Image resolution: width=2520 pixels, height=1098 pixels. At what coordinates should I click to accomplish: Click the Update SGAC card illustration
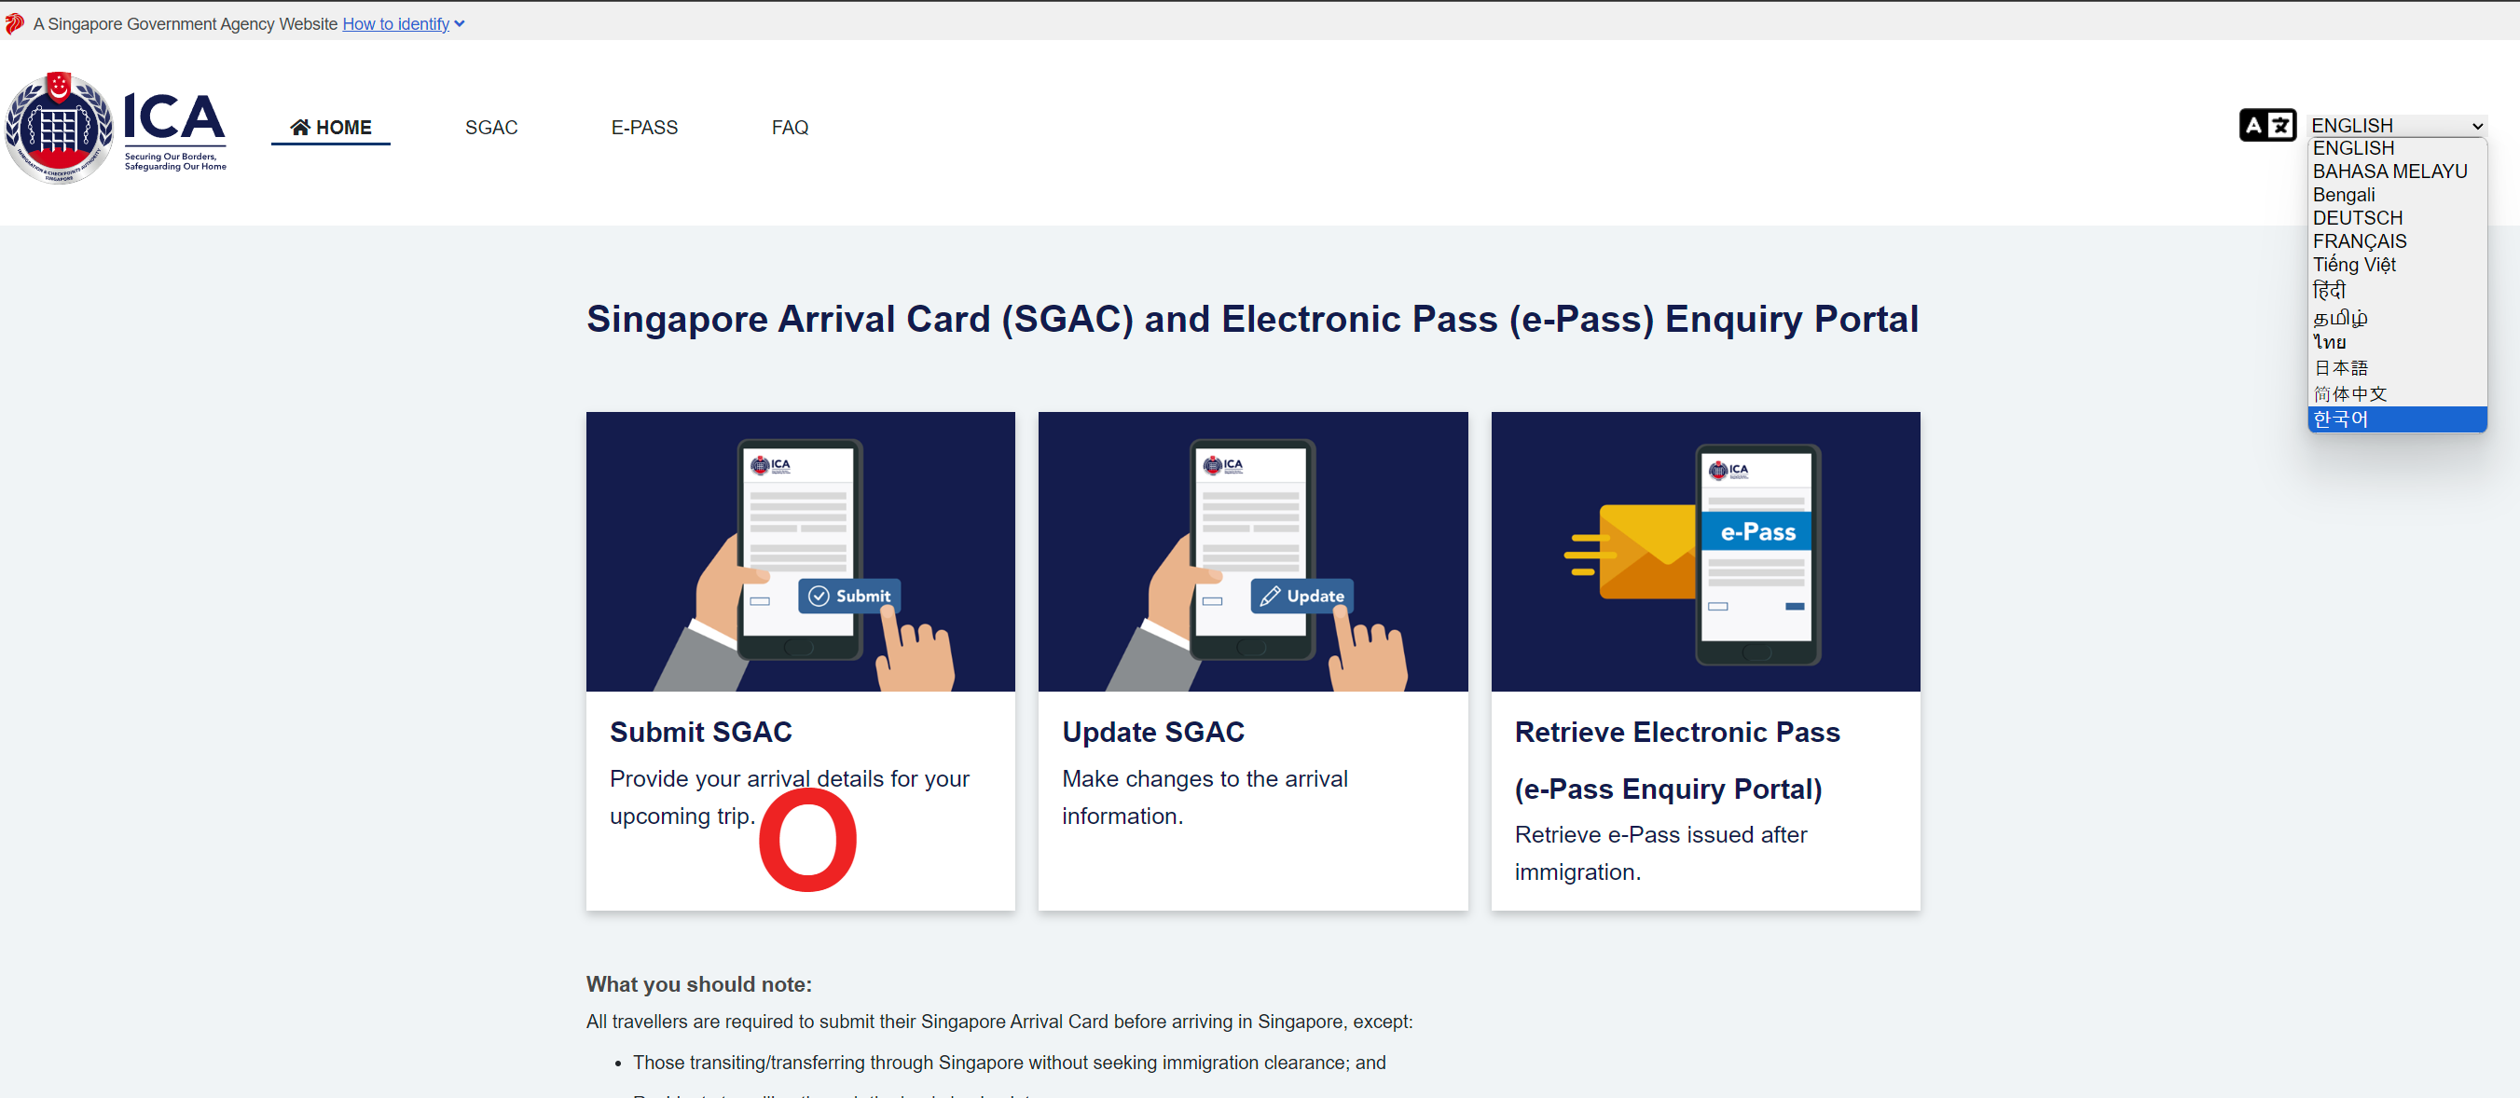[1252, 552]
